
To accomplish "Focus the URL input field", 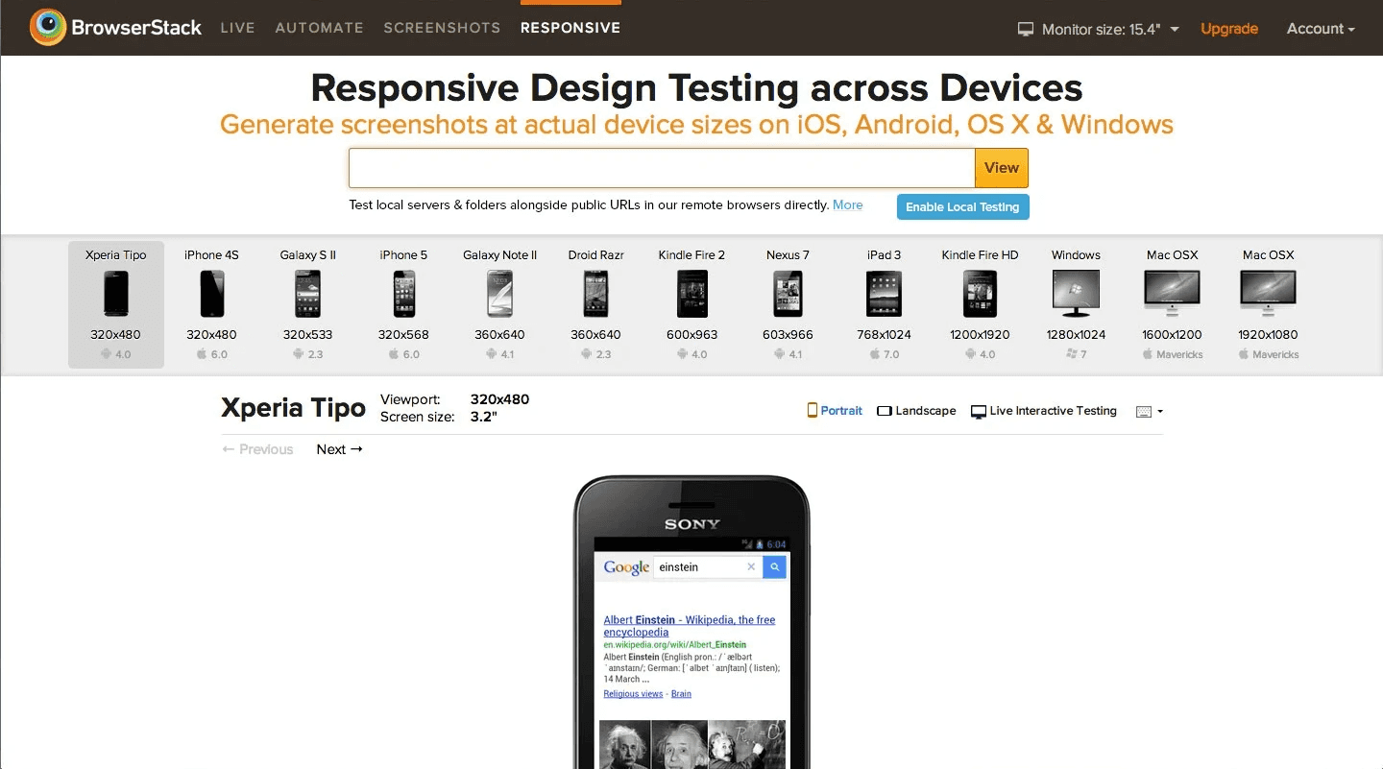I will tap(662, 168).
